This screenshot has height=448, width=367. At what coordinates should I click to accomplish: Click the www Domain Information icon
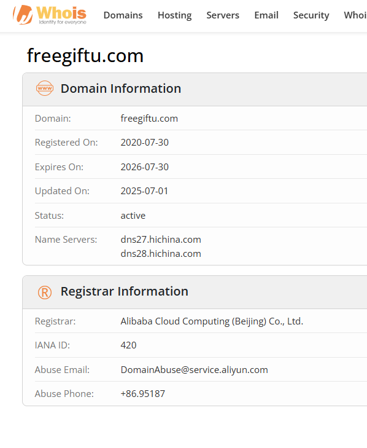[x=45, y=88]
